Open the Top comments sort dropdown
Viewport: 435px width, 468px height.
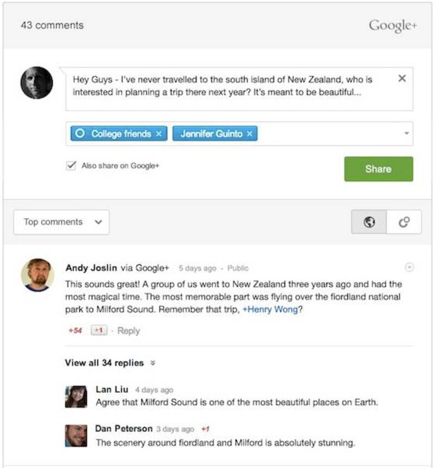[61, 222]
